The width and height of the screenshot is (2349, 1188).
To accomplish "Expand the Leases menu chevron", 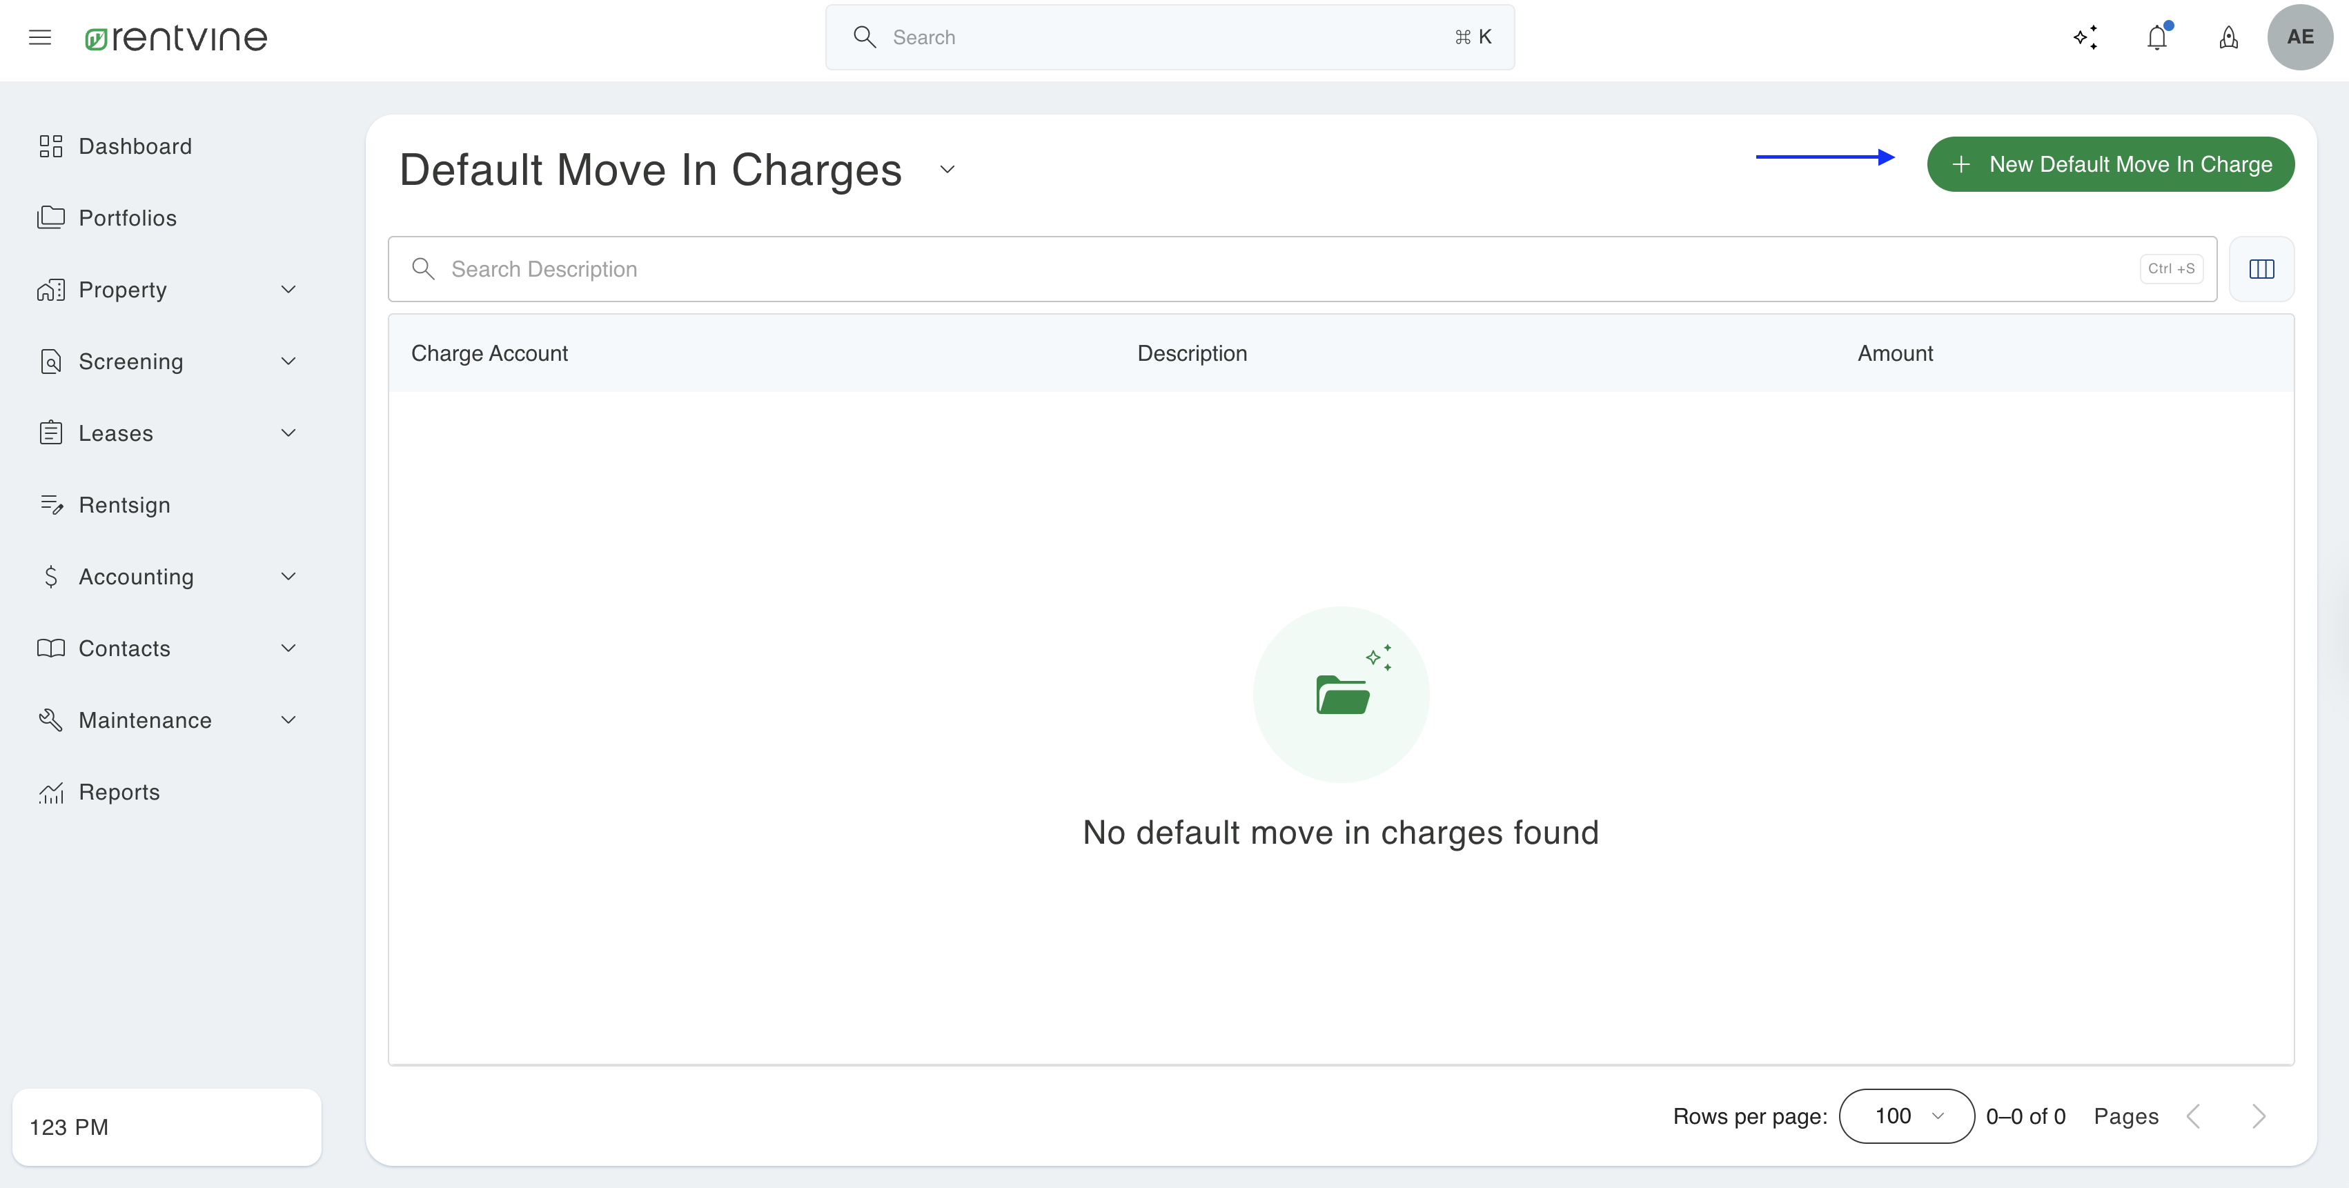I will click(x=288, y=432).
